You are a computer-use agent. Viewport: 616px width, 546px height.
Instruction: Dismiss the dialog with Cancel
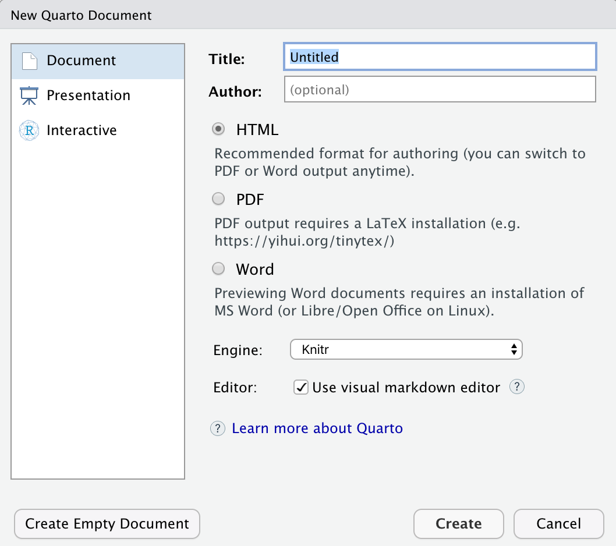[558, 523]
